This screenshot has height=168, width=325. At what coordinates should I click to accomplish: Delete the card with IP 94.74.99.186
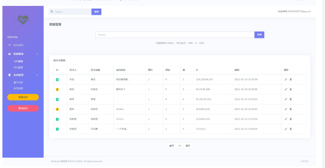[291, 89]
